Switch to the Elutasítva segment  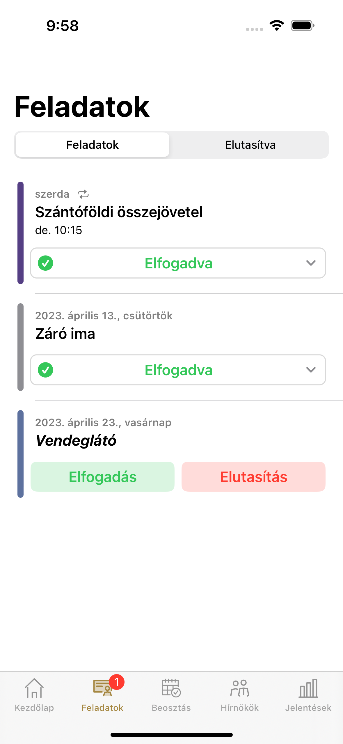click(x=250, y=145)
